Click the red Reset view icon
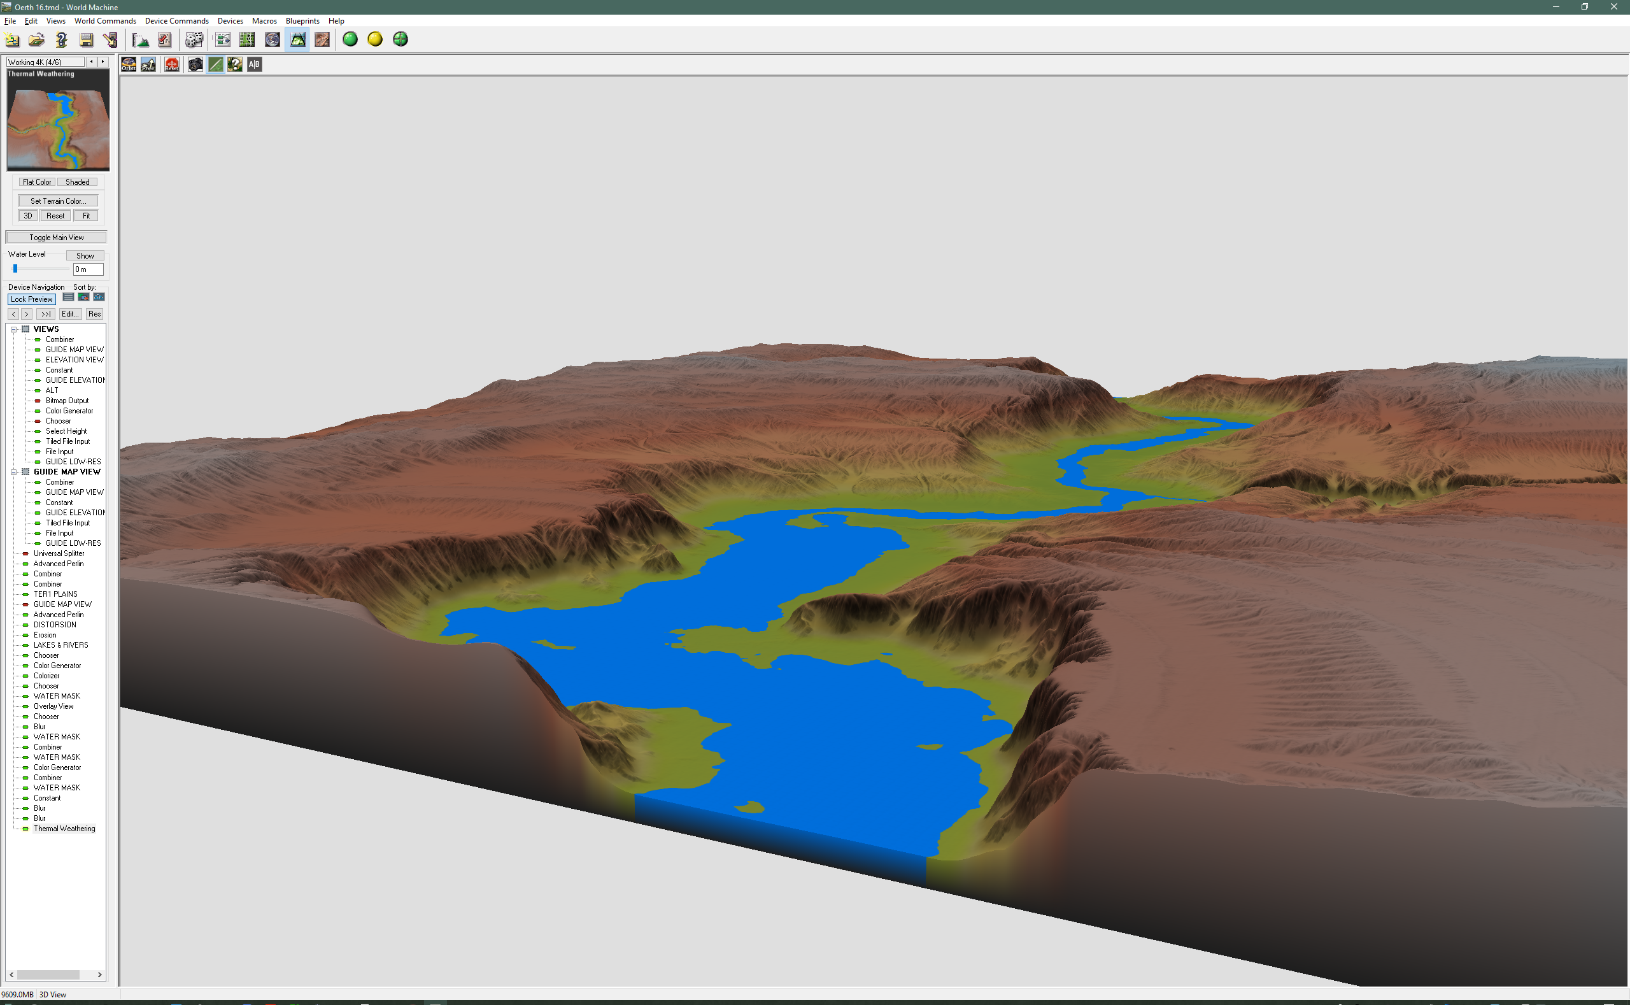Screen dimensions: 1630x1005 [171, 64]
